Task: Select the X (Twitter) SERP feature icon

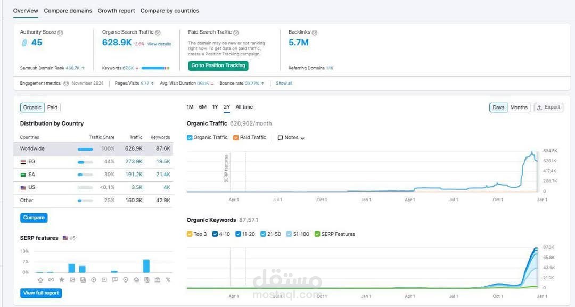Action: tap(168, 280)
